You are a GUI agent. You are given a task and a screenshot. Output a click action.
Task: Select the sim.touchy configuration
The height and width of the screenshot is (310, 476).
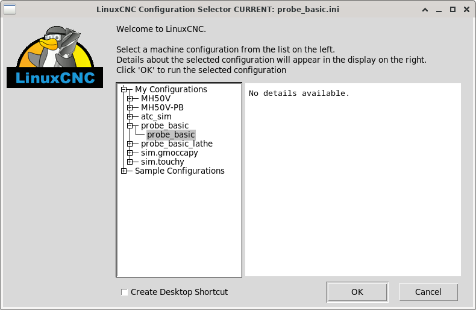[x=163, y=162]
